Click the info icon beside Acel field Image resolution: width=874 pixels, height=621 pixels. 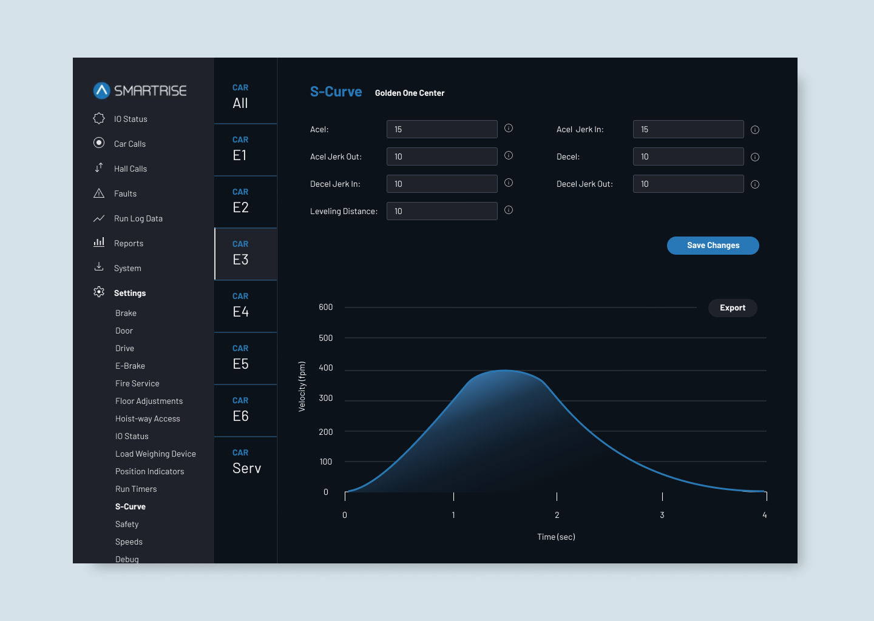coord(509,128)
